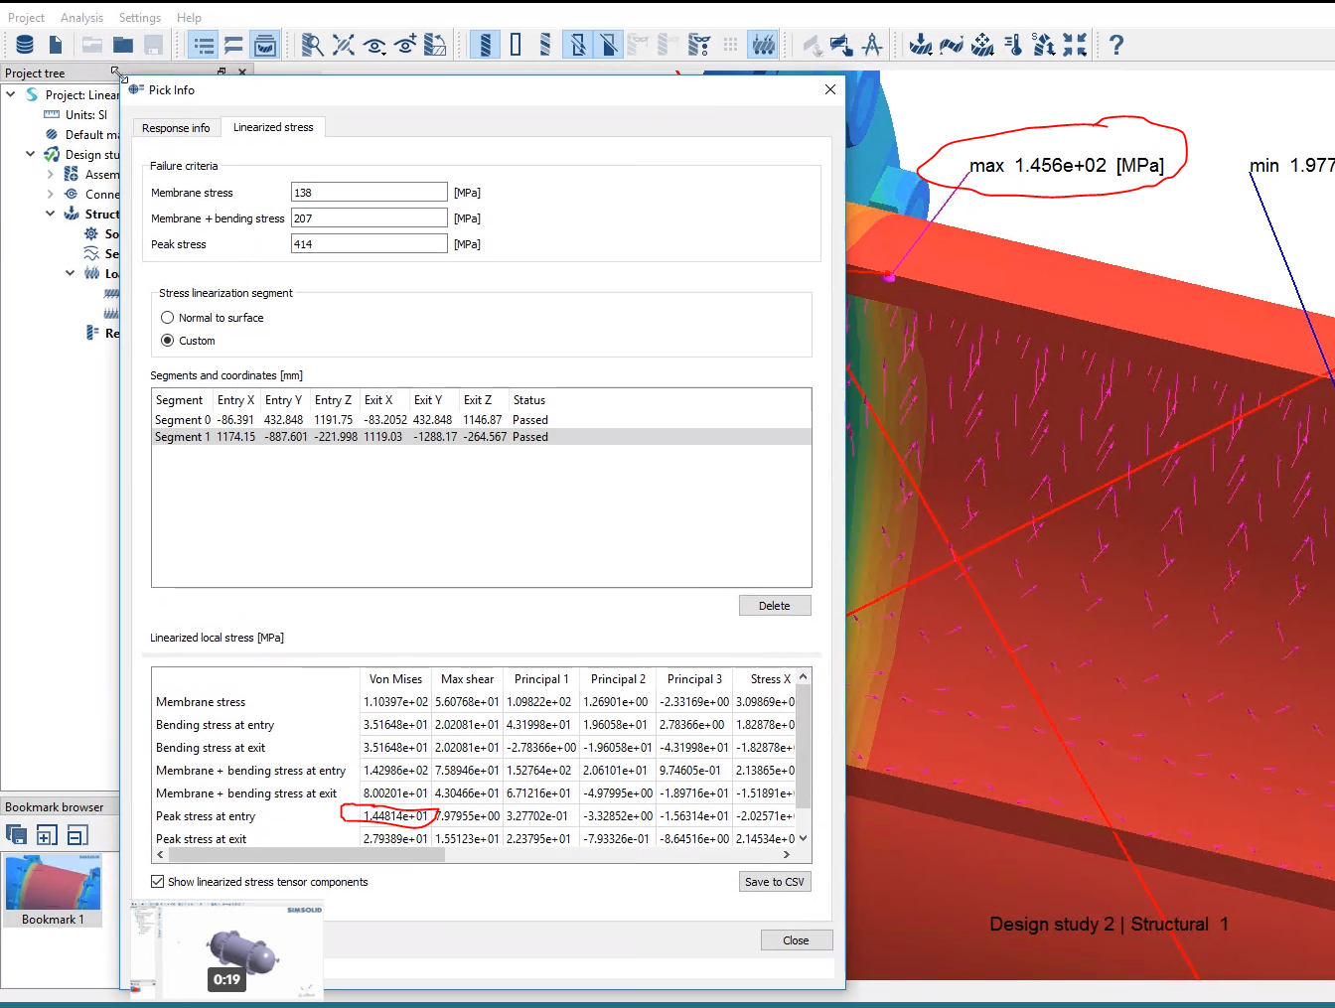Open the Project menu
1335x1008 pixels.
pyautogui.click(x=26, y=18)
